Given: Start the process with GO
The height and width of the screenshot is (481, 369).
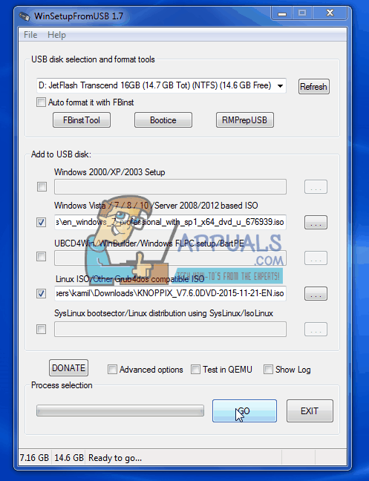Looking at the screenshot, I should tap(244, 410).
